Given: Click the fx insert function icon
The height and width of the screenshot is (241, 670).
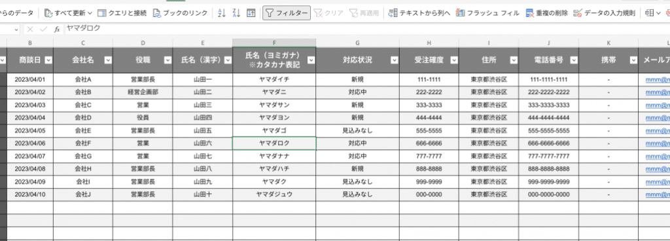Looking at the screenshot, I should coord(57,29).
